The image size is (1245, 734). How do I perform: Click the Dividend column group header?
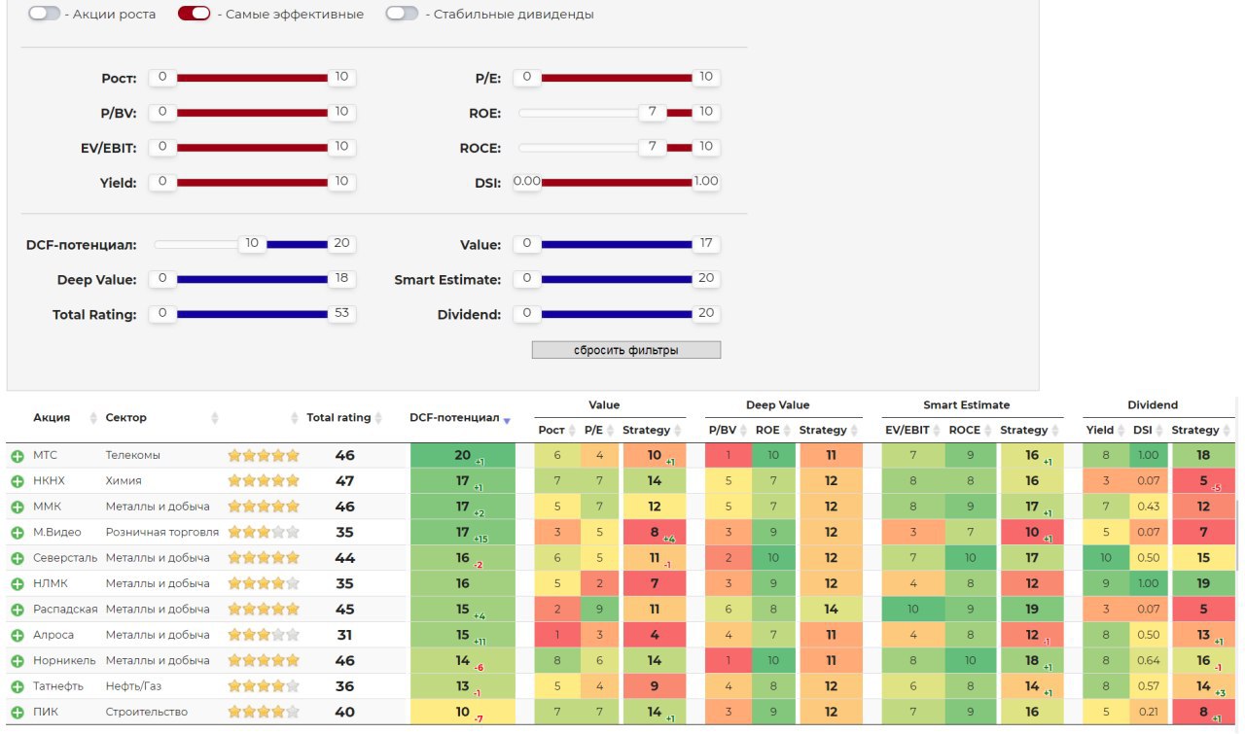1153,405
